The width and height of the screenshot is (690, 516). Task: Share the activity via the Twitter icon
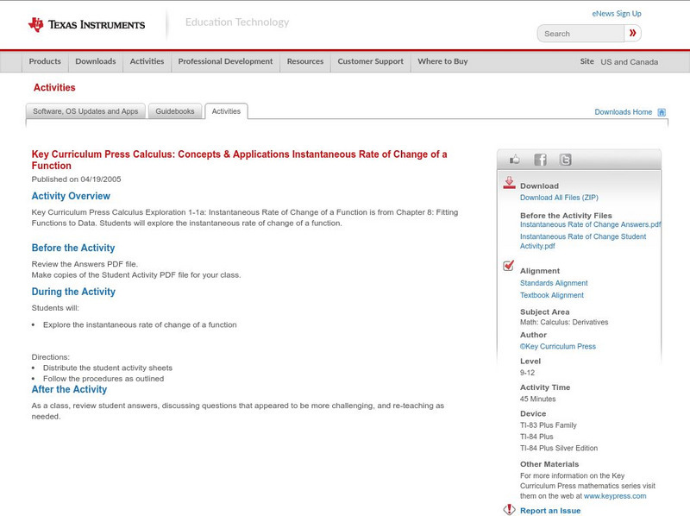point(565,160)
